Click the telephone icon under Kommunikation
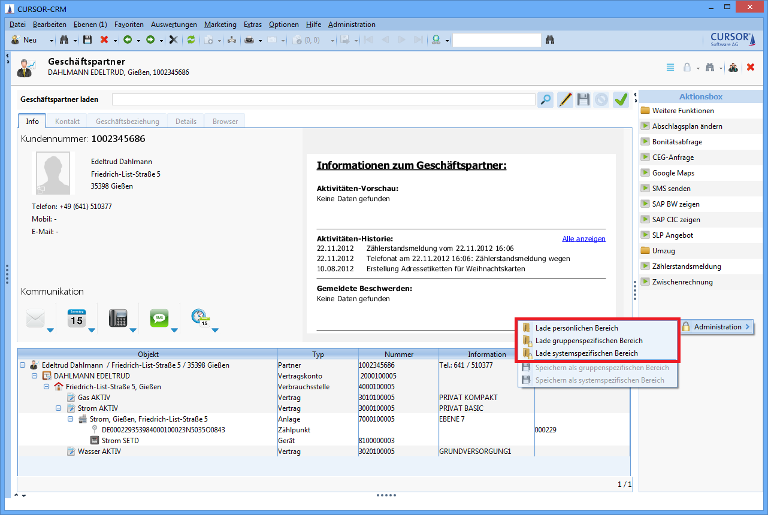 (x=118, y=318)
